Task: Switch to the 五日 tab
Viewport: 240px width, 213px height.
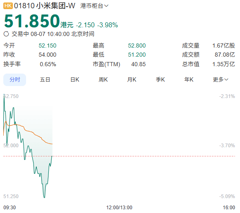Action: click(45, 80)
